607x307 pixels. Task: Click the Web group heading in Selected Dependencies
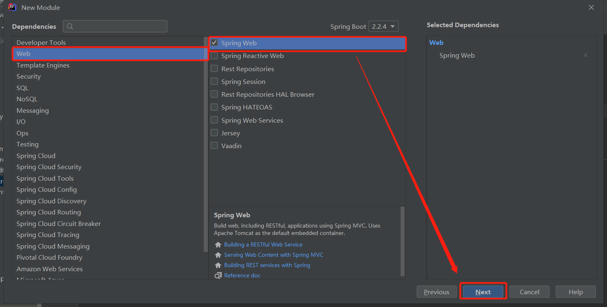point(436,42)
